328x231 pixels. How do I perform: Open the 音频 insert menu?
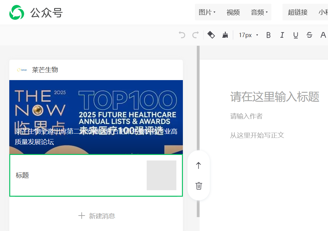click(x=259, y=12)
